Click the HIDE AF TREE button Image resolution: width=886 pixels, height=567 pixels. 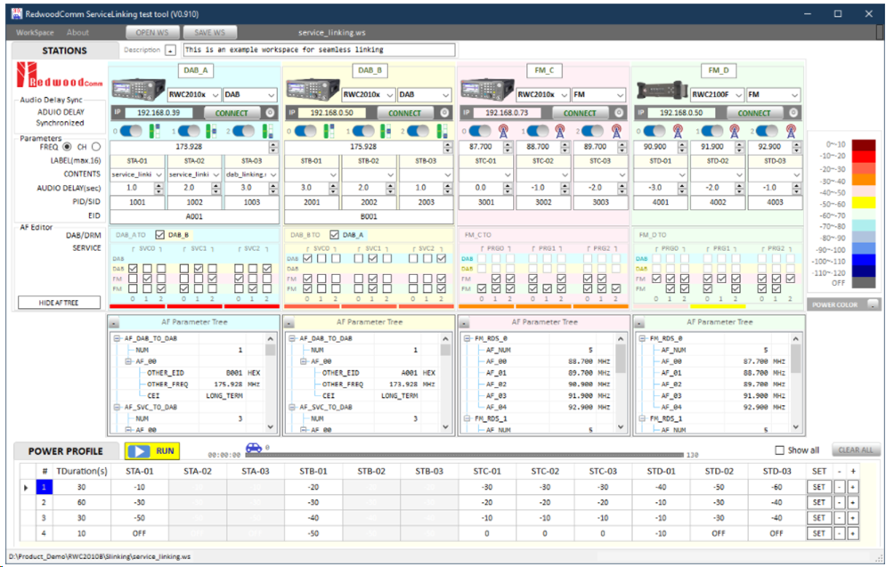click(59, 303)
